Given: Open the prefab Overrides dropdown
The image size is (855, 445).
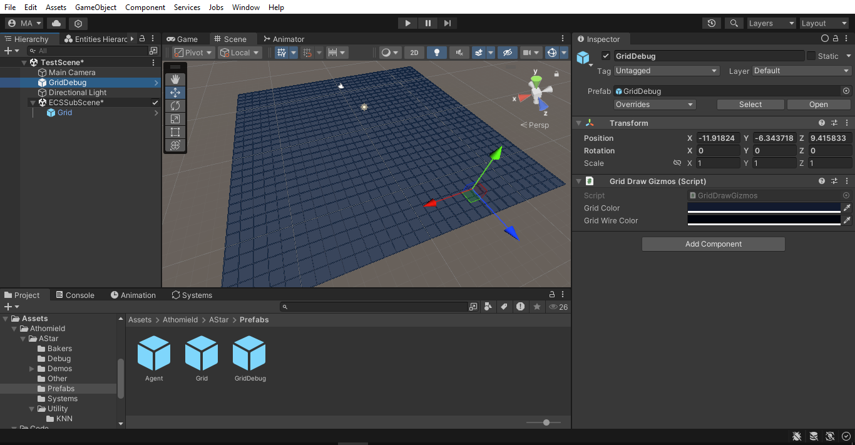Looking at the screenshot, I should click(x=654, y=105).
